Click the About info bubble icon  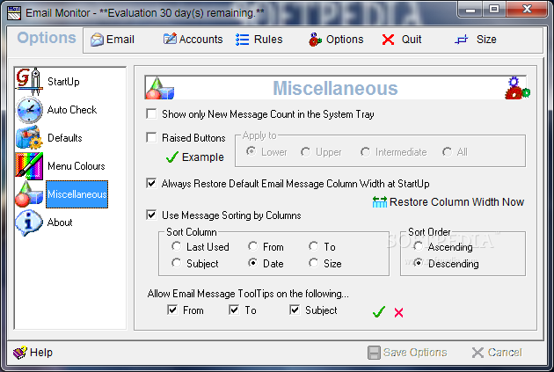(x=29, y=222)
